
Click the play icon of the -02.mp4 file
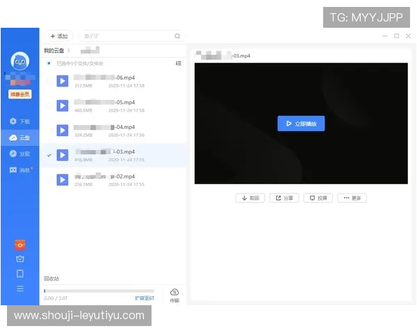pyautogui.click(x=63, y=180)
